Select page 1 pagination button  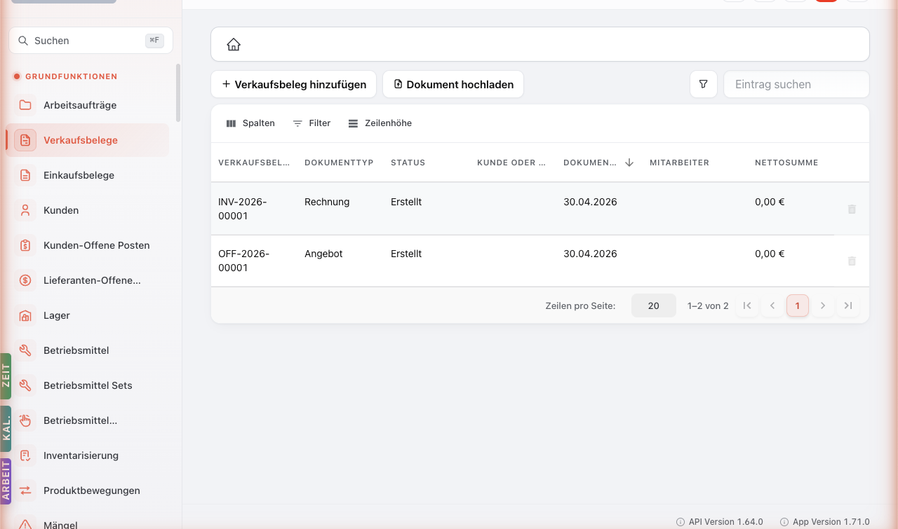(x=798, y=305)
